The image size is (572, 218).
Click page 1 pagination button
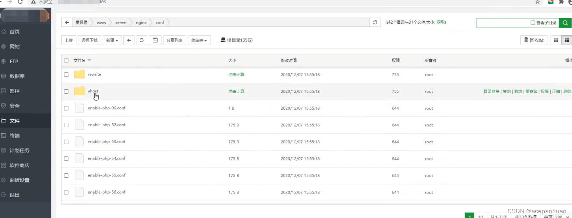(469, 216)
